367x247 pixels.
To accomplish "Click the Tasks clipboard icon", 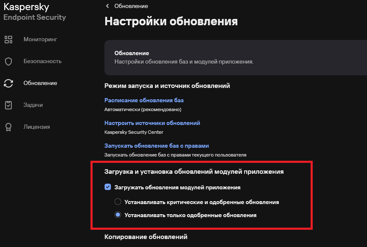I will (x=8, y=105).
